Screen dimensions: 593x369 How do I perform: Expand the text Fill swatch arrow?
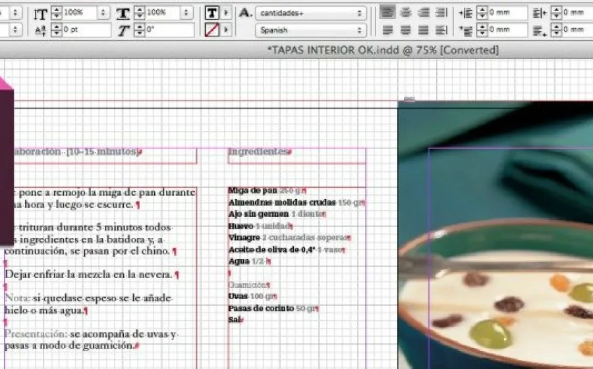pos(226,13)
